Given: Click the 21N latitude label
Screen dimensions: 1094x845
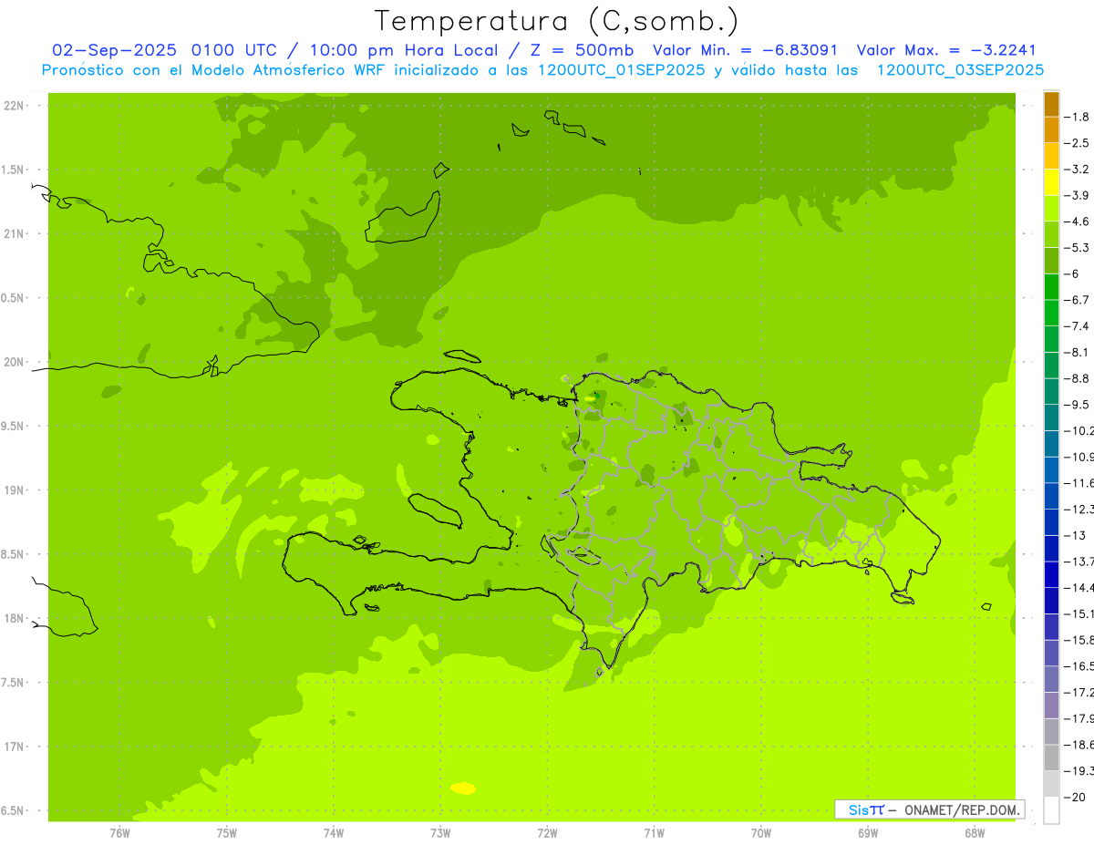Looking at the screenshot, I should (14, 233).
